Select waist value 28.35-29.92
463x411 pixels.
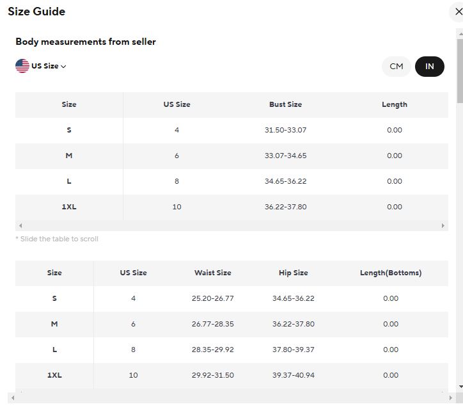212,350
